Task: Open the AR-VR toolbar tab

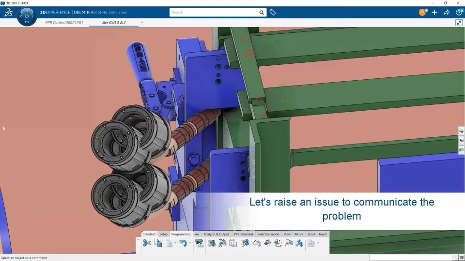Action: 299,234
